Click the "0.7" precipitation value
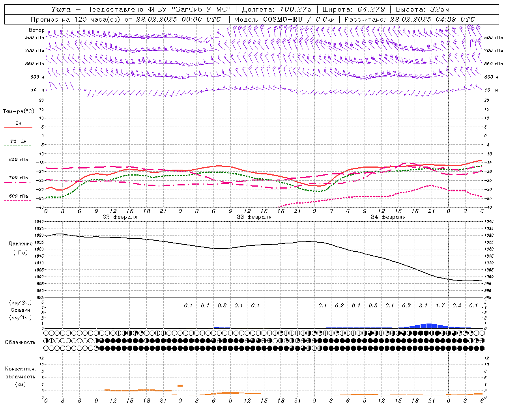 [406, 305]
